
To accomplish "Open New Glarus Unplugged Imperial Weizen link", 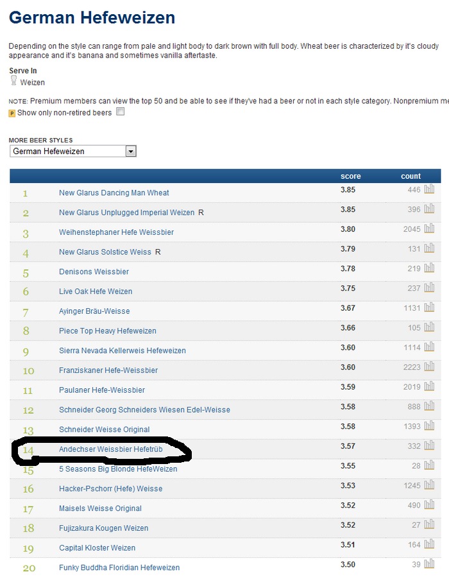I will click(x=126, y=212).
